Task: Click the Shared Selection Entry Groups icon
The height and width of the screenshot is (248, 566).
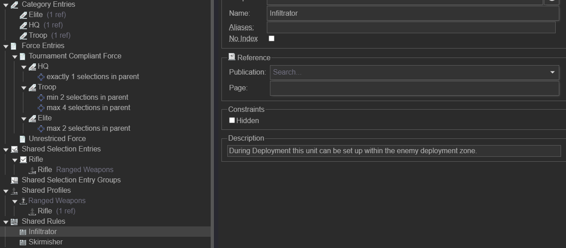Action: (x=14, y=180)
